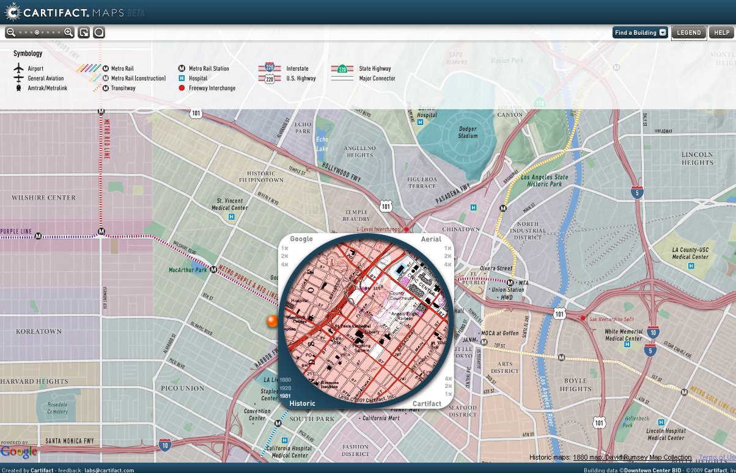Click the Cartifact Maps logo
This screenshot has width=736, height=473.
point(73,12)
